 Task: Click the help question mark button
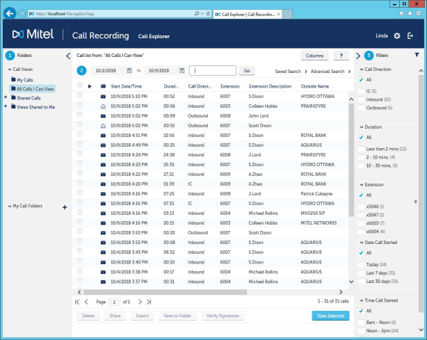click(341, 56)
